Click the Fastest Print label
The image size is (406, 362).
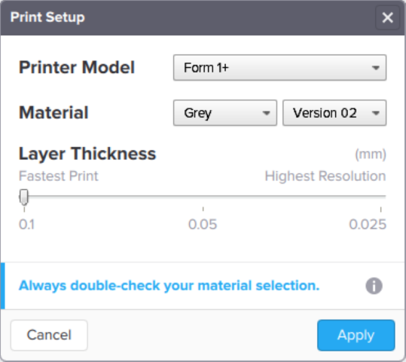coord(59,176)
